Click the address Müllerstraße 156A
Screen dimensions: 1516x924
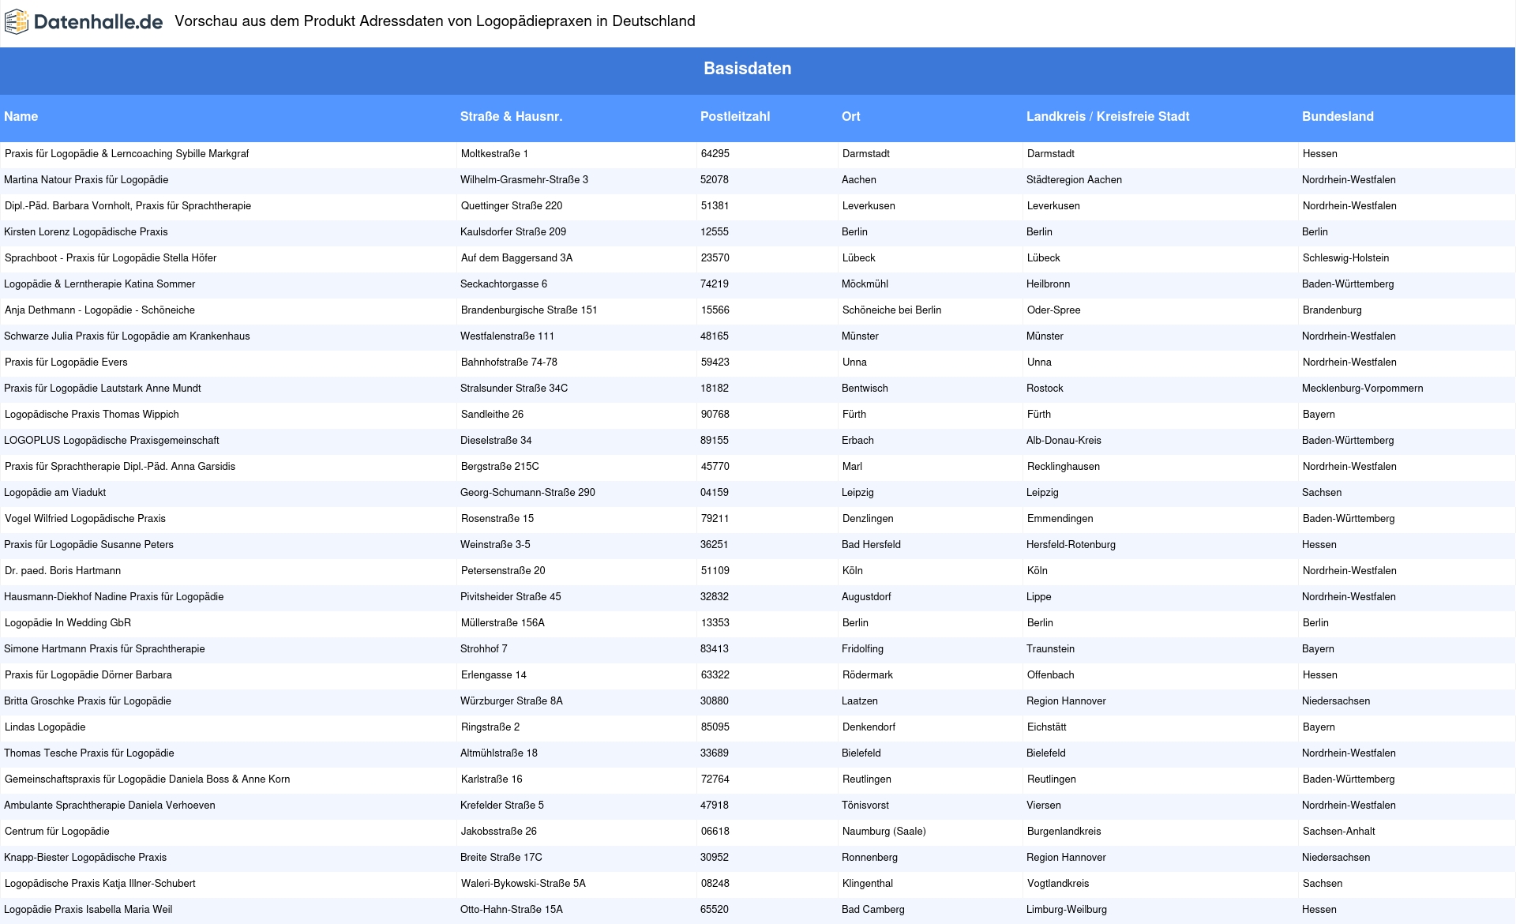pyautogui.click(x=503, y=623)
